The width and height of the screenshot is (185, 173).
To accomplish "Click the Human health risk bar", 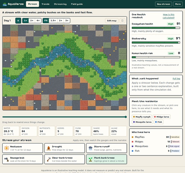I will pos(156,57).
